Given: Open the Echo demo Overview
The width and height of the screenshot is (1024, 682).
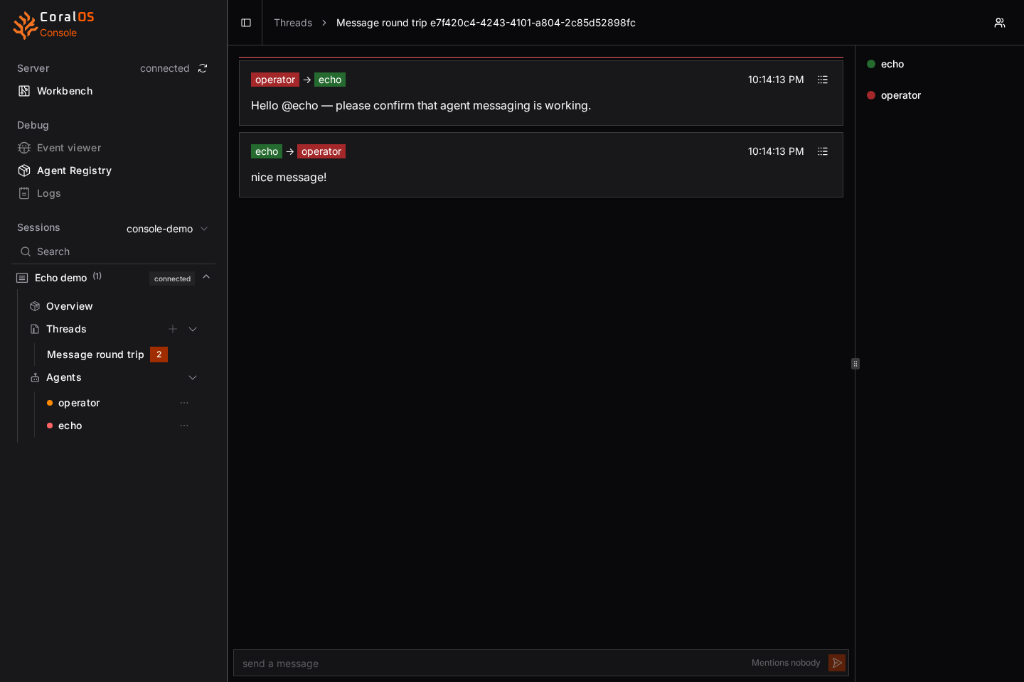Looking at the screenshot, I should 69,306.
